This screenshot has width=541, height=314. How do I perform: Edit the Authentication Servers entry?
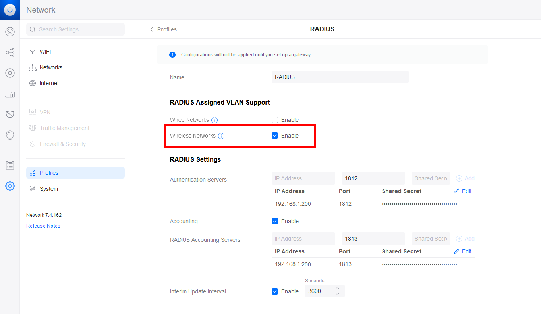(463, 191)
